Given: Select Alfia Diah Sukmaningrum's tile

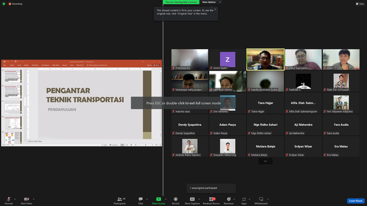Looking at the screenshot, I should [303, 103].
